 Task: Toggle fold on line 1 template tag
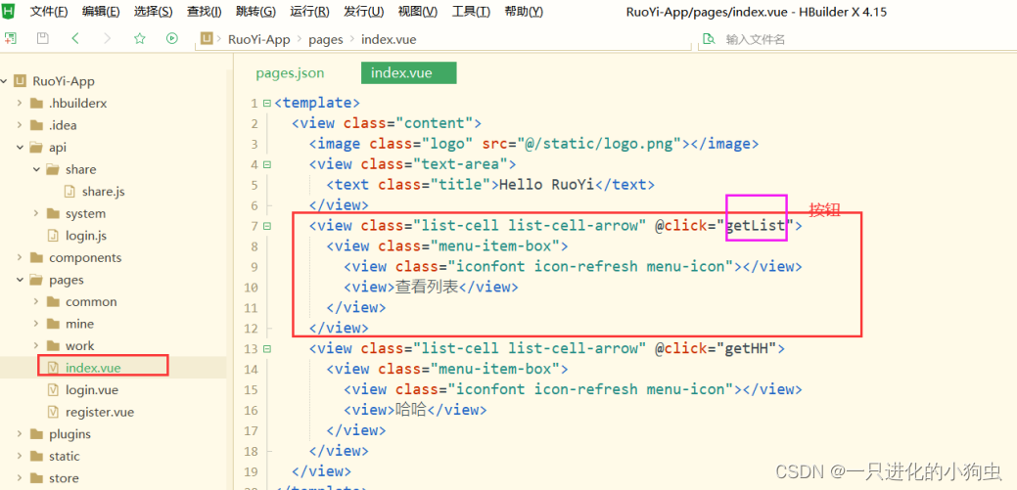click(266, 103)
